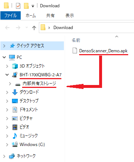Click the BHT-1700QWBG-2-A7 device icon
The image size is (134, 162).
[15, 75]
